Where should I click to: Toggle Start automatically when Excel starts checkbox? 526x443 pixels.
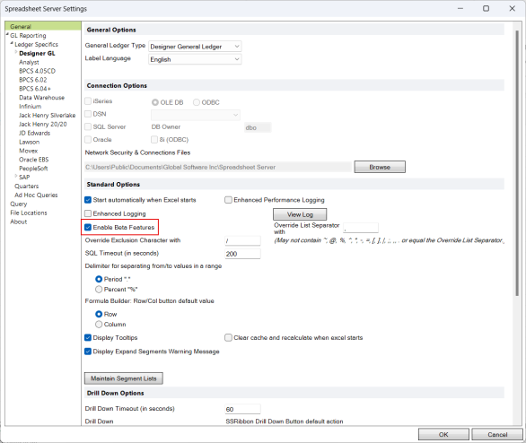88,200
